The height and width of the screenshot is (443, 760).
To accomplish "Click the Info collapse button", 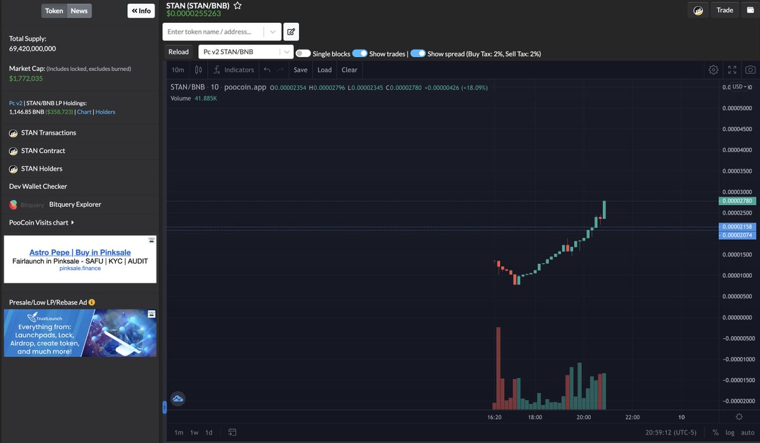I will point(141,11).
